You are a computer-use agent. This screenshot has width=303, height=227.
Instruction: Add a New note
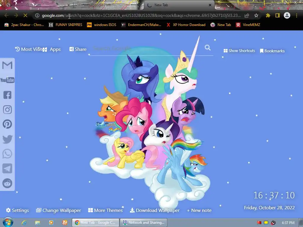[x=199, y=210]
